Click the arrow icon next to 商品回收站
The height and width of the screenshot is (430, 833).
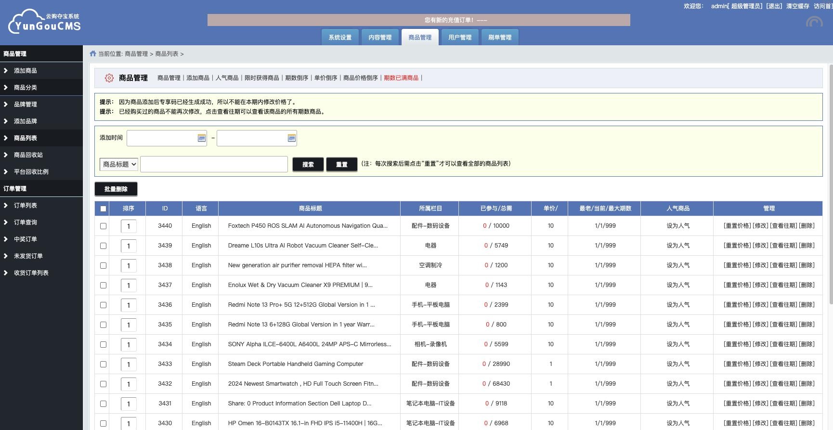click(x=6, y=155)
